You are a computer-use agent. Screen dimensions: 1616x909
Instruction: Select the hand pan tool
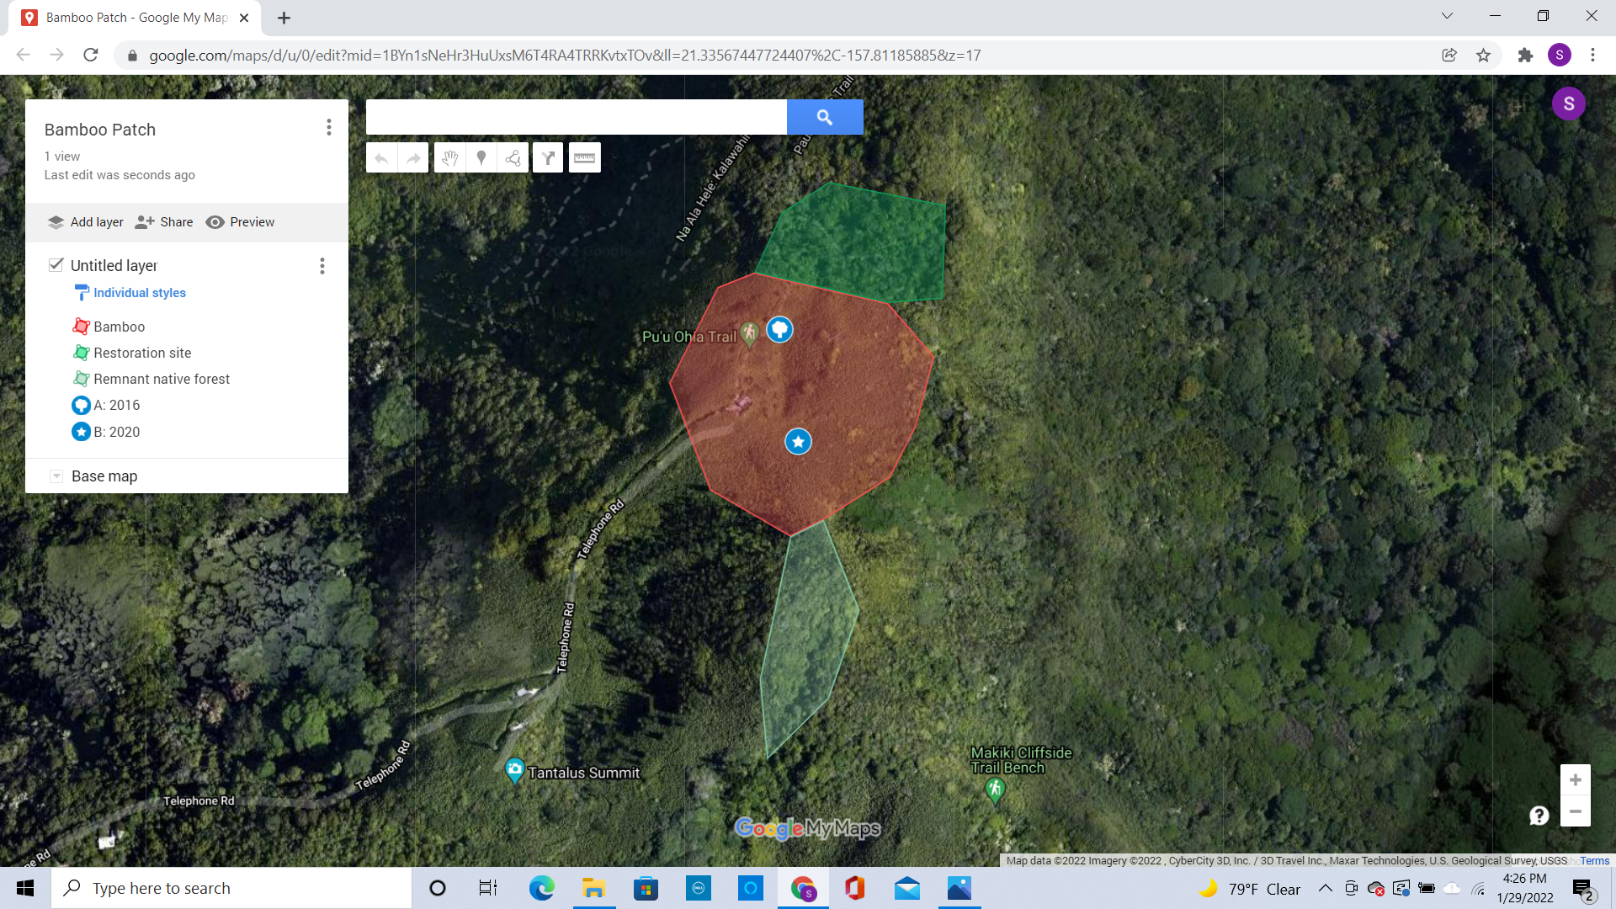[x=450, y=158]
